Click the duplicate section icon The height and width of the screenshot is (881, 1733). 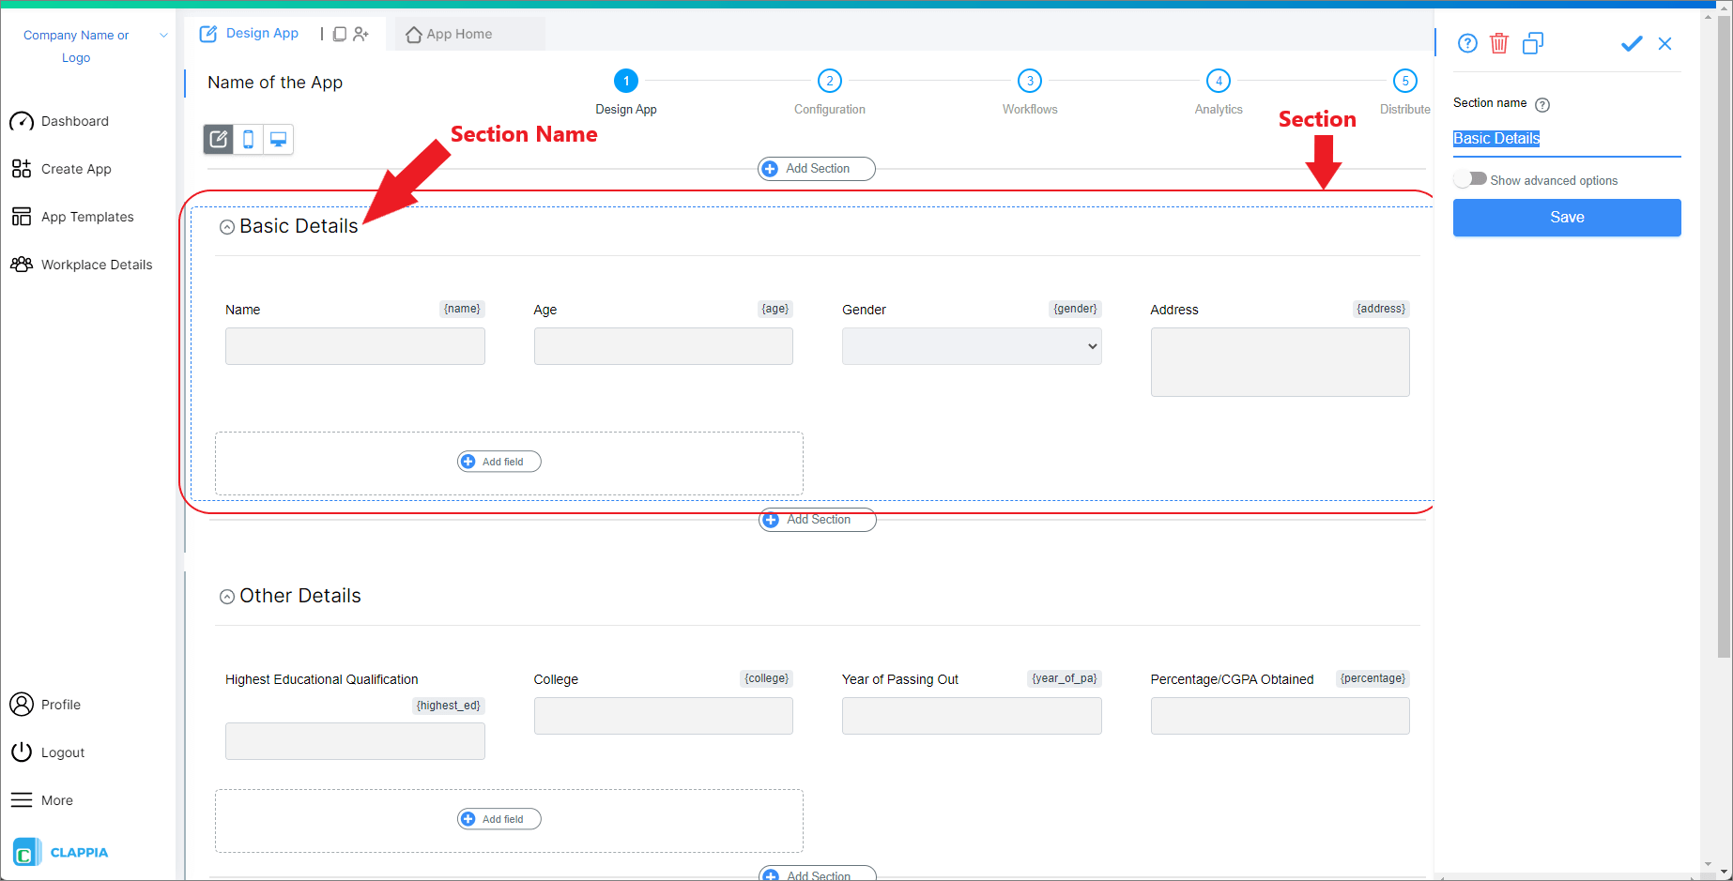pos(1532,43)
